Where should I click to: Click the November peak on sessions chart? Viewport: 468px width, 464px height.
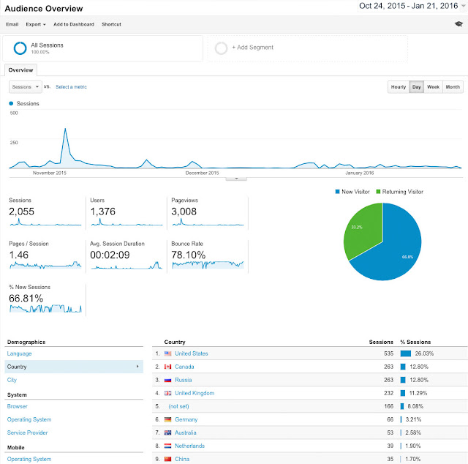65,129
